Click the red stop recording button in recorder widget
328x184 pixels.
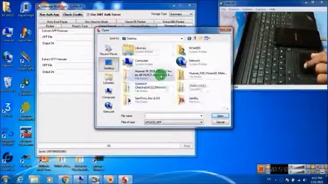[261, 169]
